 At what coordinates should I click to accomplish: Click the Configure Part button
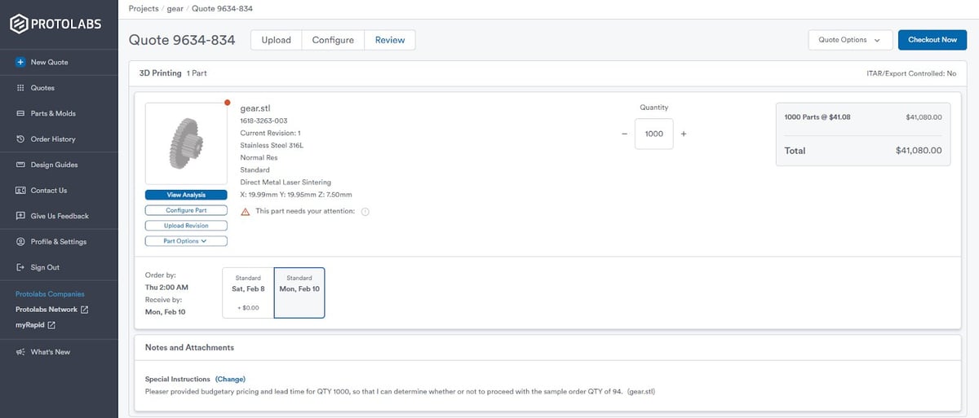click(x=186, y=210)
